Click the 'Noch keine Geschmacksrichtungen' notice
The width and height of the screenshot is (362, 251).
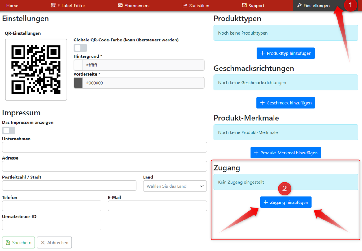[x=286, y=82]
